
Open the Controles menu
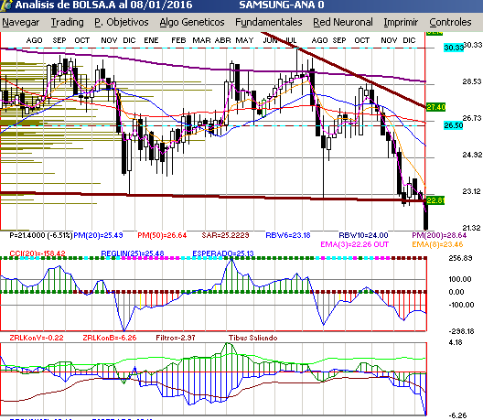(450, 23)
